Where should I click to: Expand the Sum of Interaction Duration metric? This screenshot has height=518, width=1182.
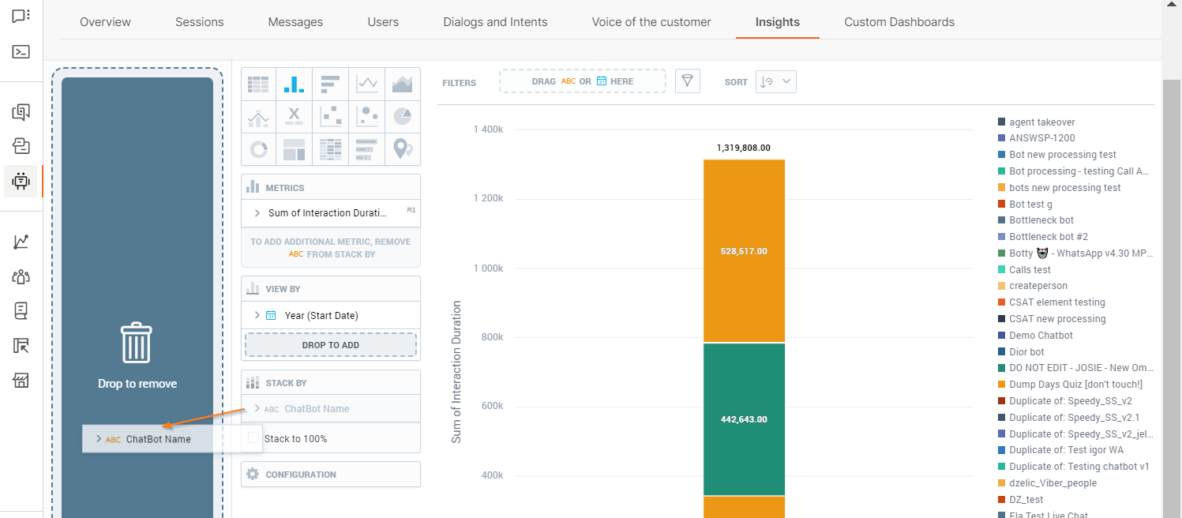257,213
